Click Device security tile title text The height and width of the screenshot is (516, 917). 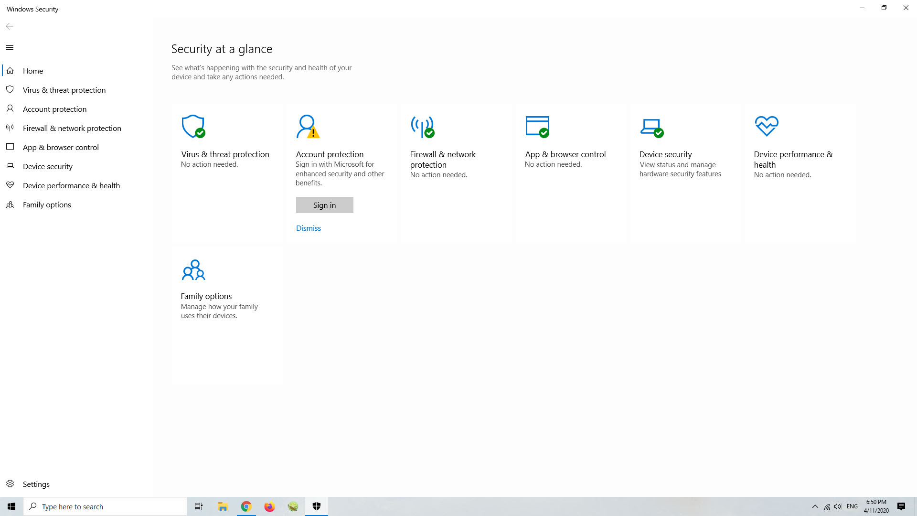pyautogui.click(x=666, y=154)
